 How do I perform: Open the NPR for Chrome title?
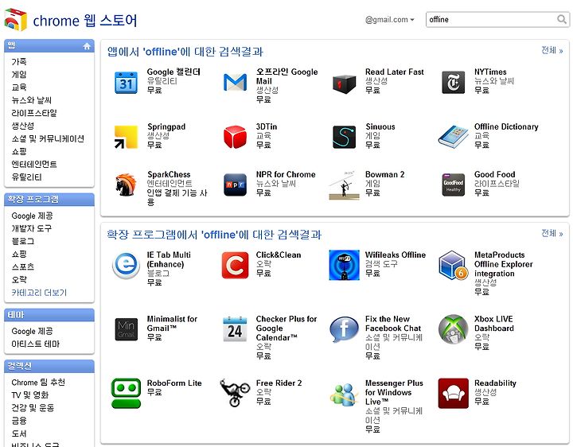[286, 174]
